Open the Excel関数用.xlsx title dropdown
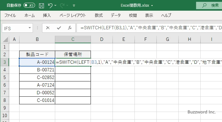Screen dimensions: 222x122 tap(152, 6)
